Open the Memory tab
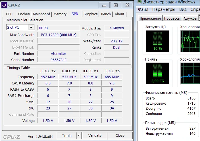This screenshot has width=200, height=141. (60, 14)
